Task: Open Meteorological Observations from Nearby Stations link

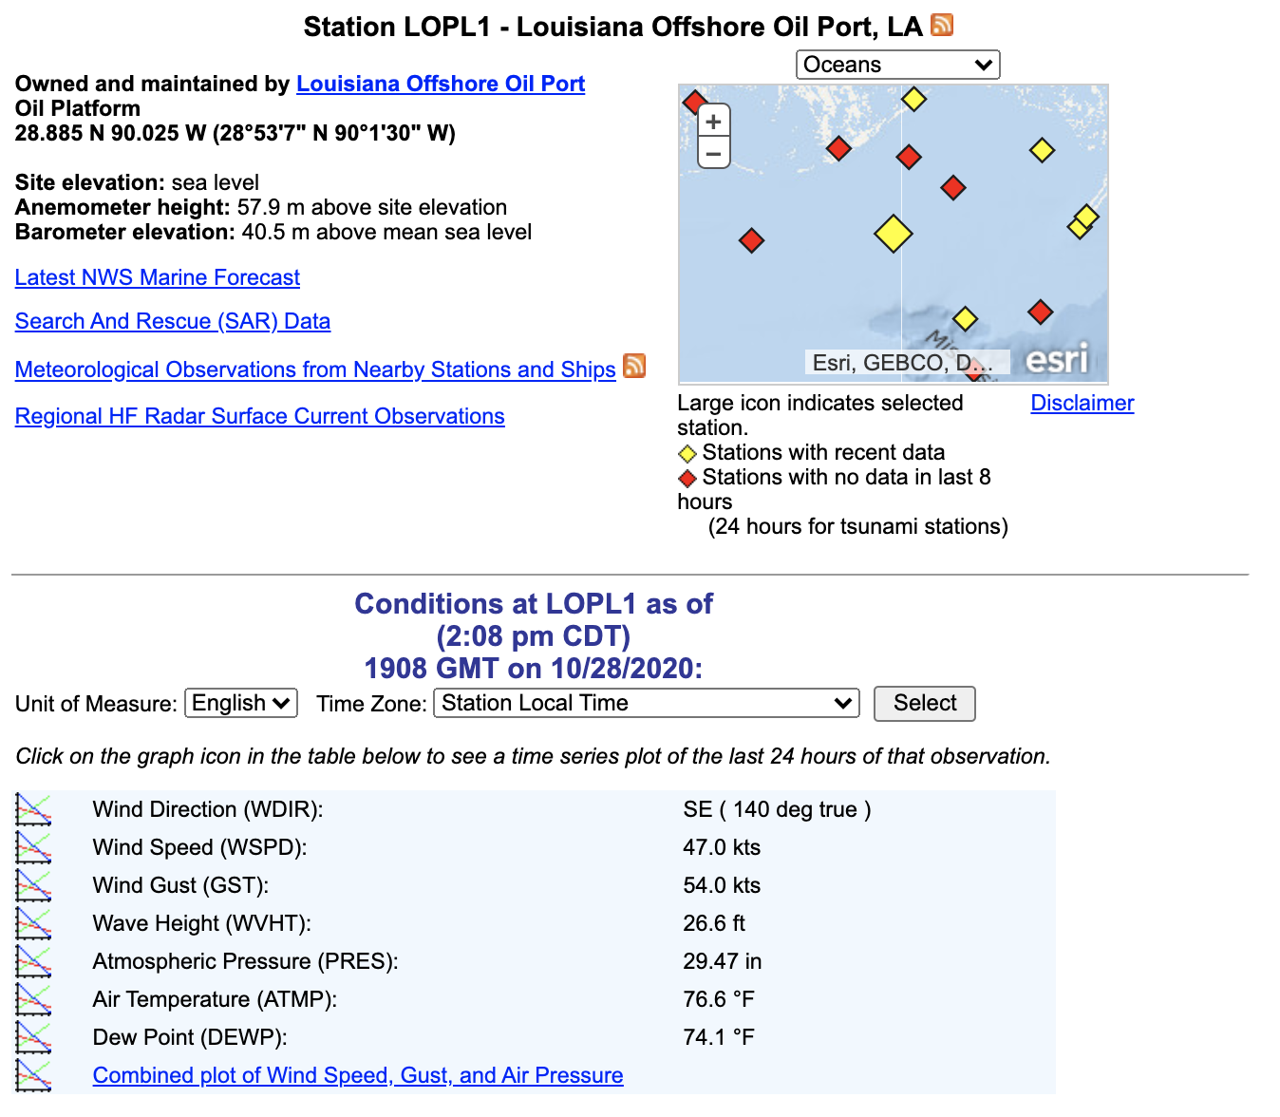Action: (x=315, y=369)
